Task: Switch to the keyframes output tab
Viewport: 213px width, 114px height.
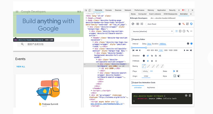Action: point(151,88)
